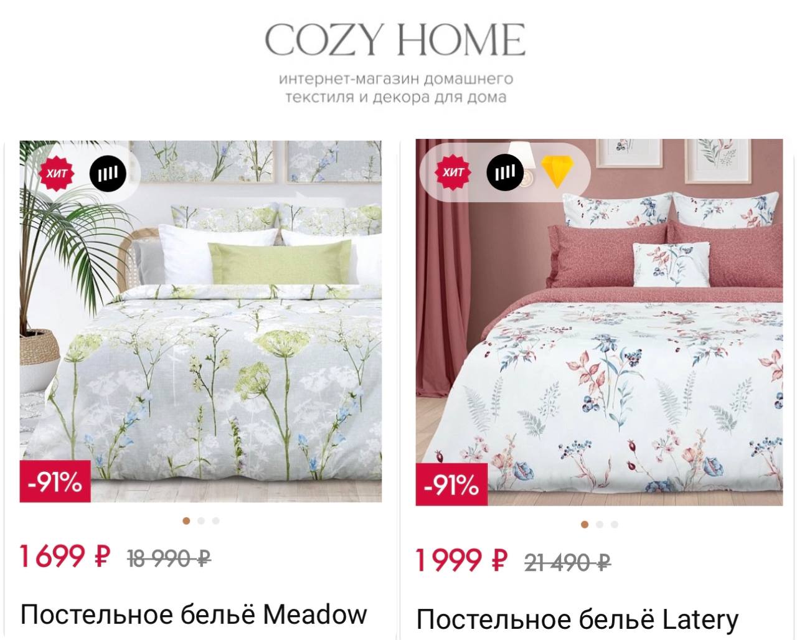Open Постельное бельё Meadow product title
The image size is (797, 640).
[194, 614]
